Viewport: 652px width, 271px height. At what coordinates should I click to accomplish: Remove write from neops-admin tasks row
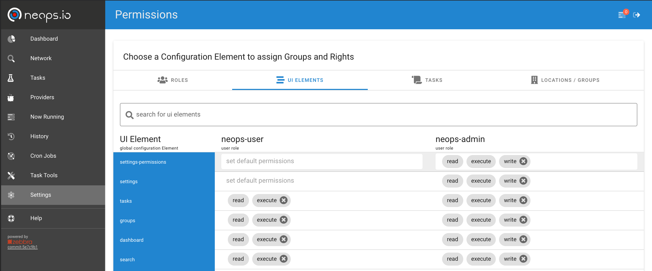(523, 200)
